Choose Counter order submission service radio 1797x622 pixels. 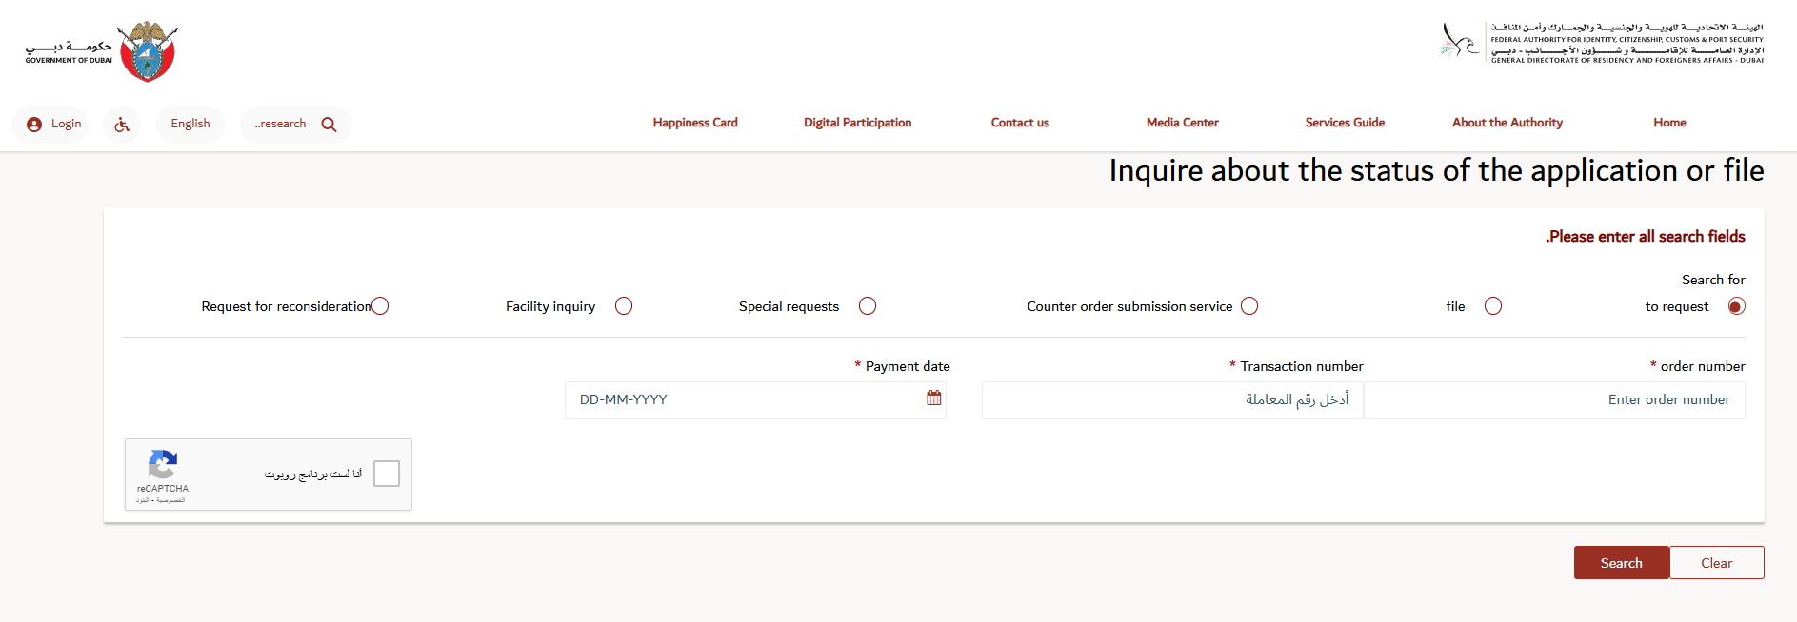point(1249,306)
